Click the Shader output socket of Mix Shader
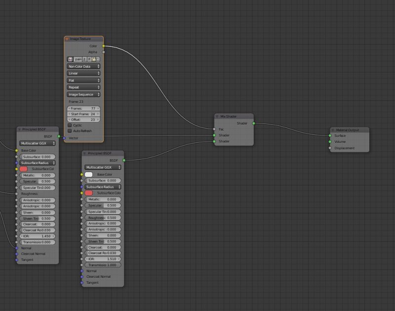Image resolution: width=395 pixels, height=311 pixels. coord(253,124)
